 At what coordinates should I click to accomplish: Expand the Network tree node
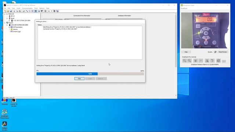pyautogui.click(x=5, y=14)
